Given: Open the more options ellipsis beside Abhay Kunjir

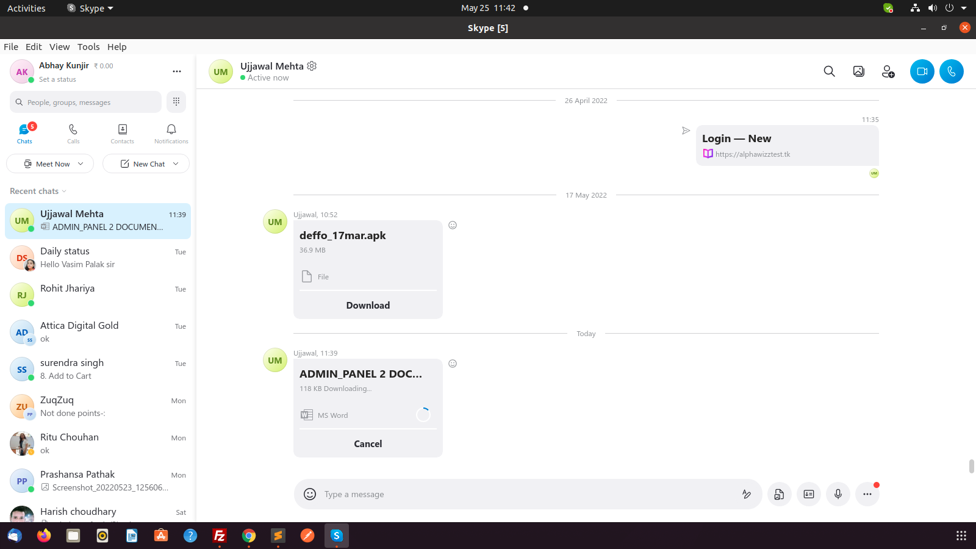Looking at the screenshot, I should click(177, 71).
